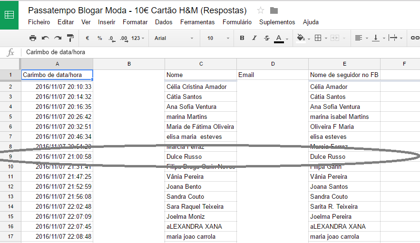Viewport: 420px width, 243px height.
Task: Open the text color picker
Action: pyautogui.click(x=279, y=39)
